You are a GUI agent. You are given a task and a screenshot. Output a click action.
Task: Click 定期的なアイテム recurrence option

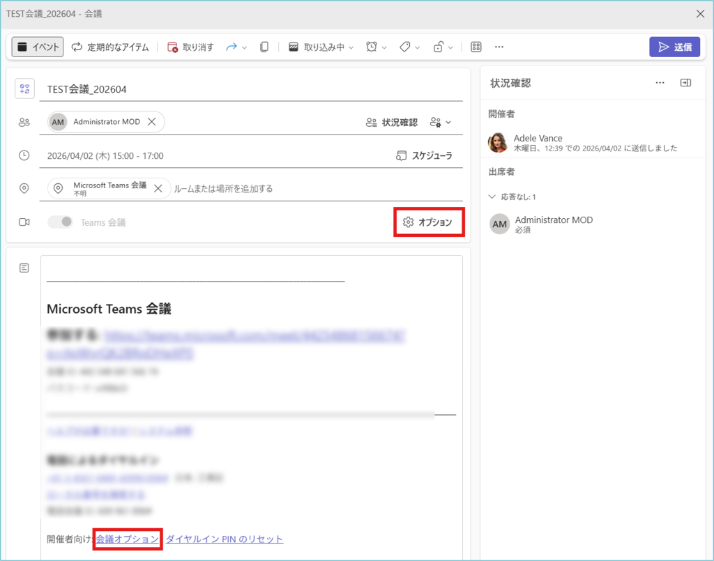(x=110, y=47)
